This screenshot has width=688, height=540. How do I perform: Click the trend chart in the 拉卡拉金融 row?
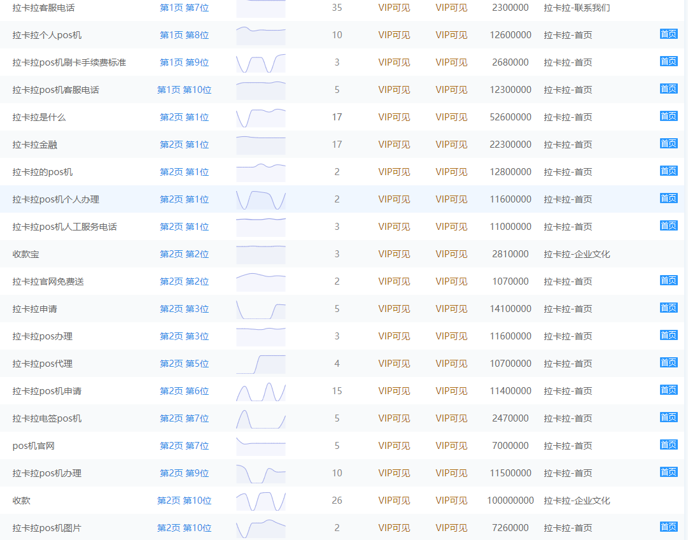[261, 145]
